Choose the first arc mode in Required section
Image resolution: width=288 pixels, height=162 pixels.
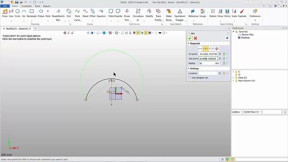(x=200, y=49)
